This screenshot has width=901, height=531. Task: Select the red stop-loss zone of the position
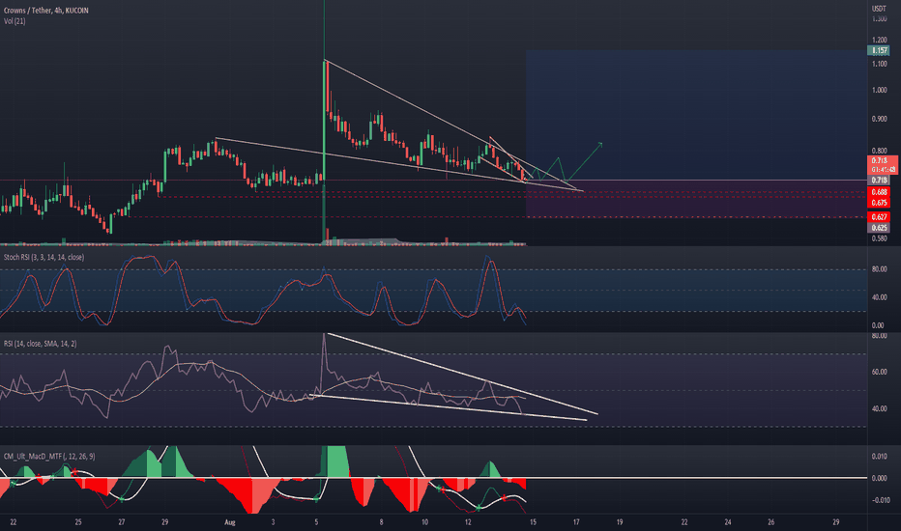[x=695, y=199]
